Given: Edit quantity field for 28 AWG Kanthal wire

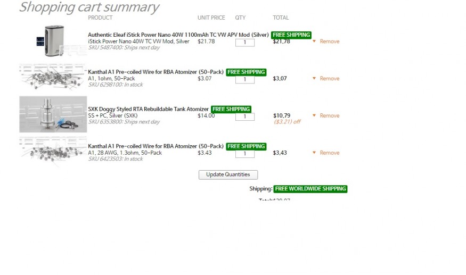Looking at the screenshot, I should click(x=245, y=154).
